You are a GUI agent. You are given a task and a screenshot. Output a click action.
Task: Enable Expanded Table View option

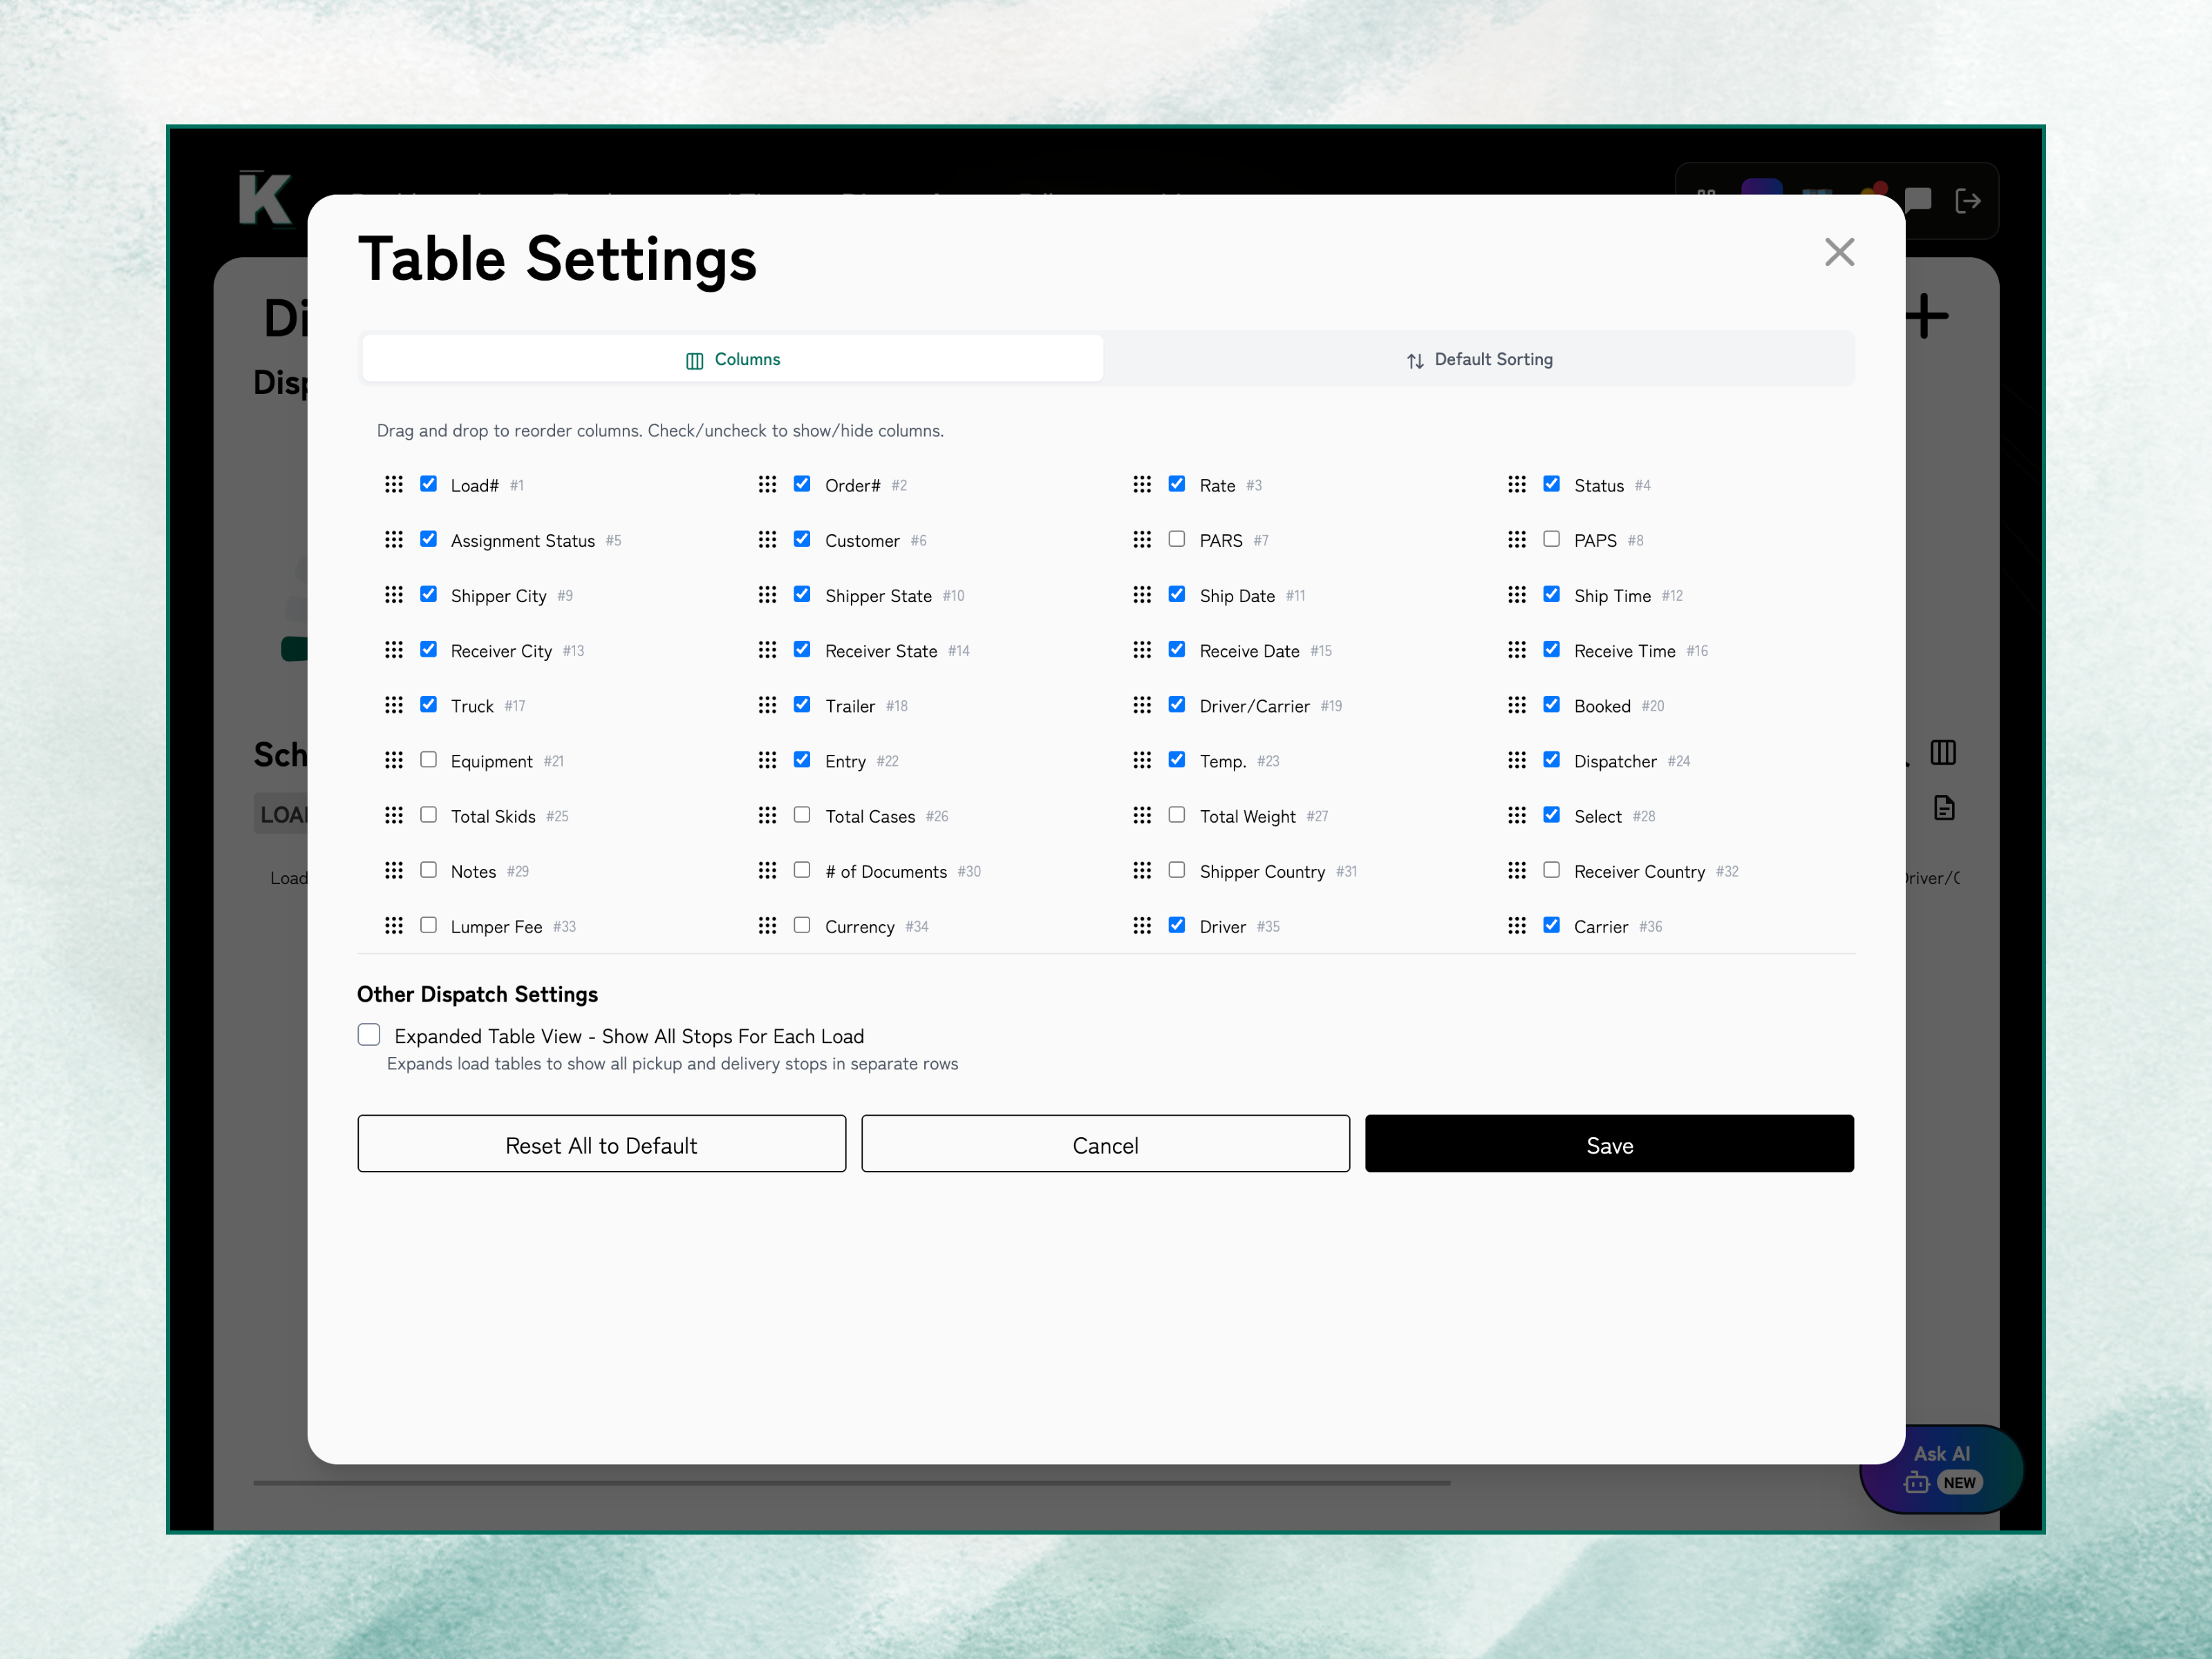pyautogui.click(x=369, y=1035)
